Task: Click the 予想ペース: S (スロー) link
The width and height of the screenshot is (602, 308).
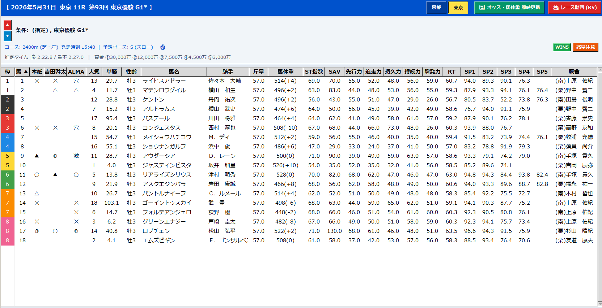Action: 128,47
